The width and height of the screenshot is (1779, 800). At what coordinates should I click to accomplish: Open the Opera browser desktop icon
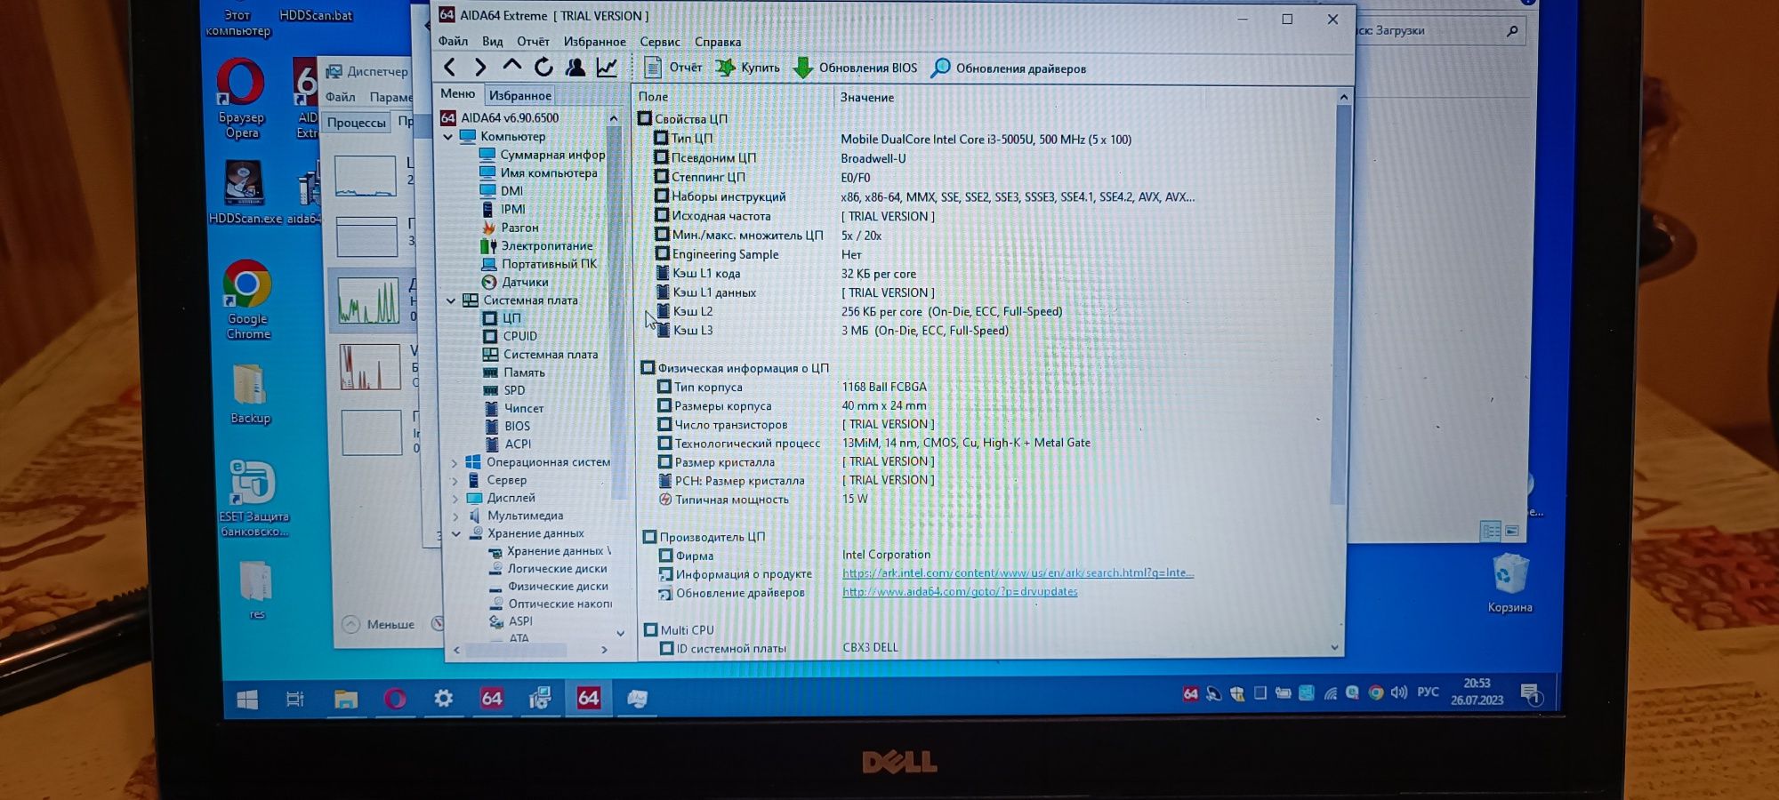241,98
